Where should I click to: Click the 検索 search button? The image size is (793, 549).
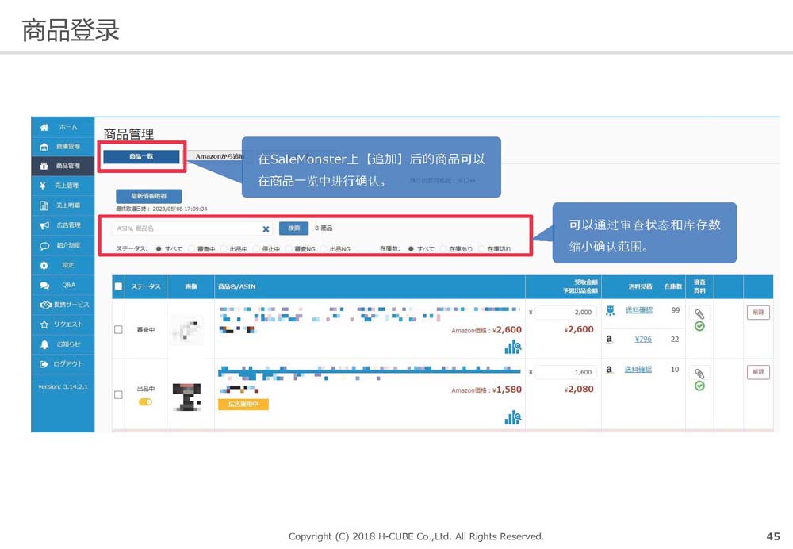click(294, 228)
